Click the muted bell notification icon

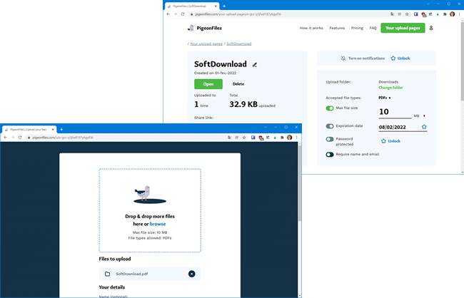coord(343,58)
